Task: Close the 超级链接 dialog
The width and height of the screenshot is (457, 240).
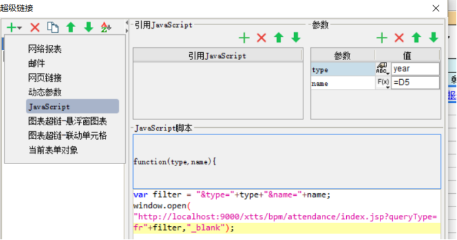Action: point(436,8)
